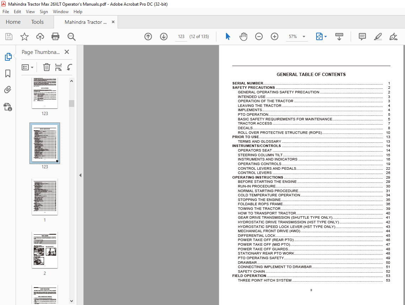Switch to the Tools tab
Screen dimensions: 405x305
pos(37,22)
